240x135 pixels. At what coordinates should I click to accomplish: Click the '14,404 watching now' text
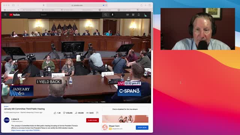(x=12, y=112)
